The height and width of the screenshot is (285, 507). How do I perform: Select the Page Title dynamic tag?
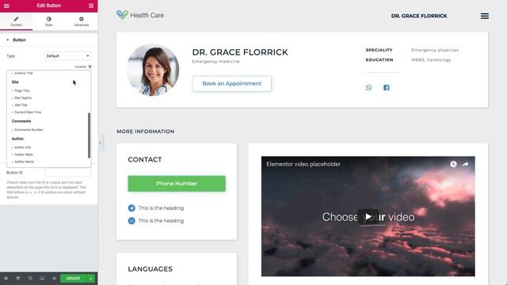click(21, 91)
